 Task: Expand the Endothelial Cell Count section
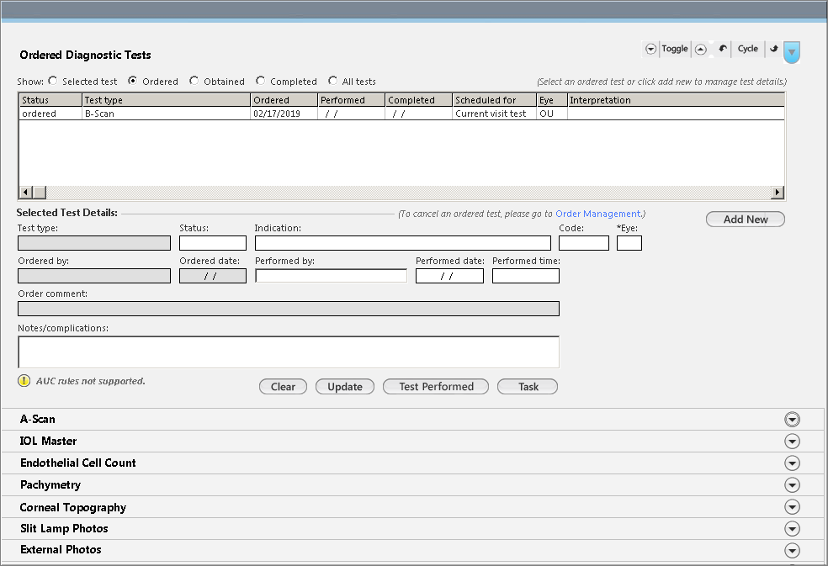tap(792, 463)
